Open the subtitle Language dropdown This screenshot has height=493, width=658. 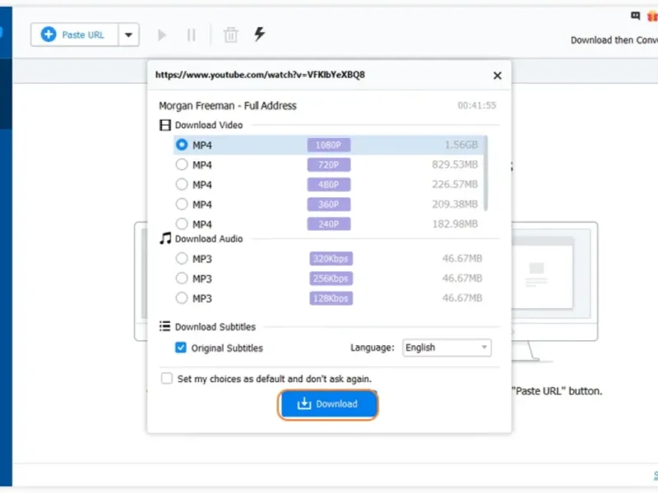point(447,348)
